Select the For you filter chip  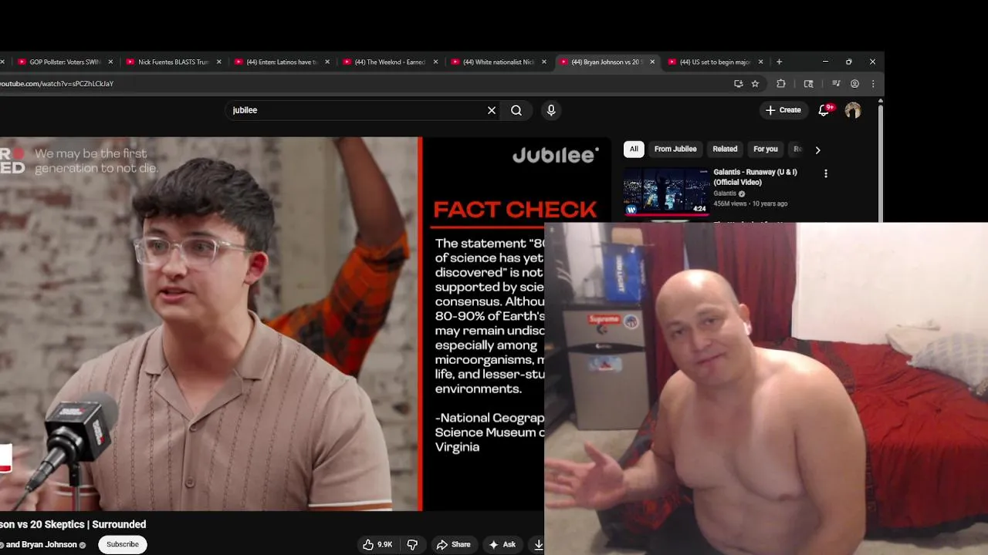[x=766, y=149]
